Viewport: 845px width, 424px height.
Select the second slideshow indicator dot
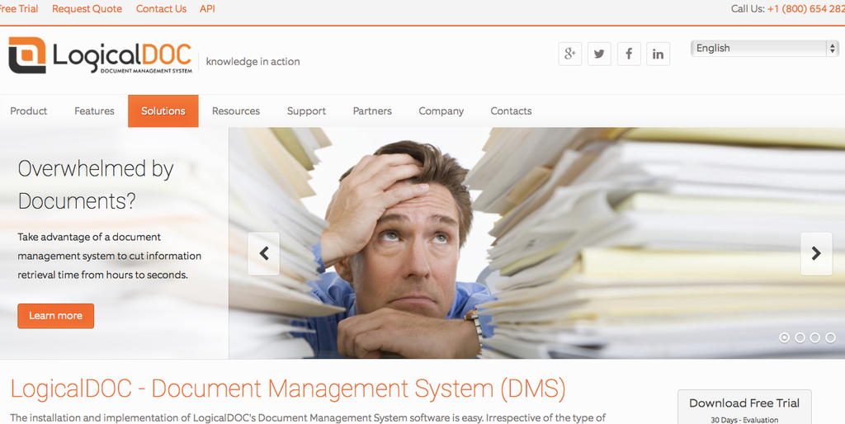tap(800, 337)
